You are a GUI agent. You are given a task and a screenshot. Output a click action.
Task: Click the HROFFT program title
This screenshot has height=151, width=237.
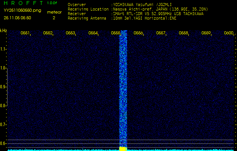(x=23, y=3)
